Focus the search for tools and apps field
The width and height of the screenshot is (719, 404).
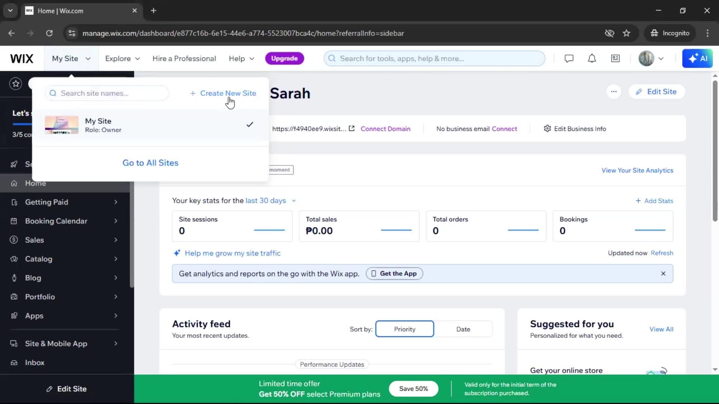(434, 58)
